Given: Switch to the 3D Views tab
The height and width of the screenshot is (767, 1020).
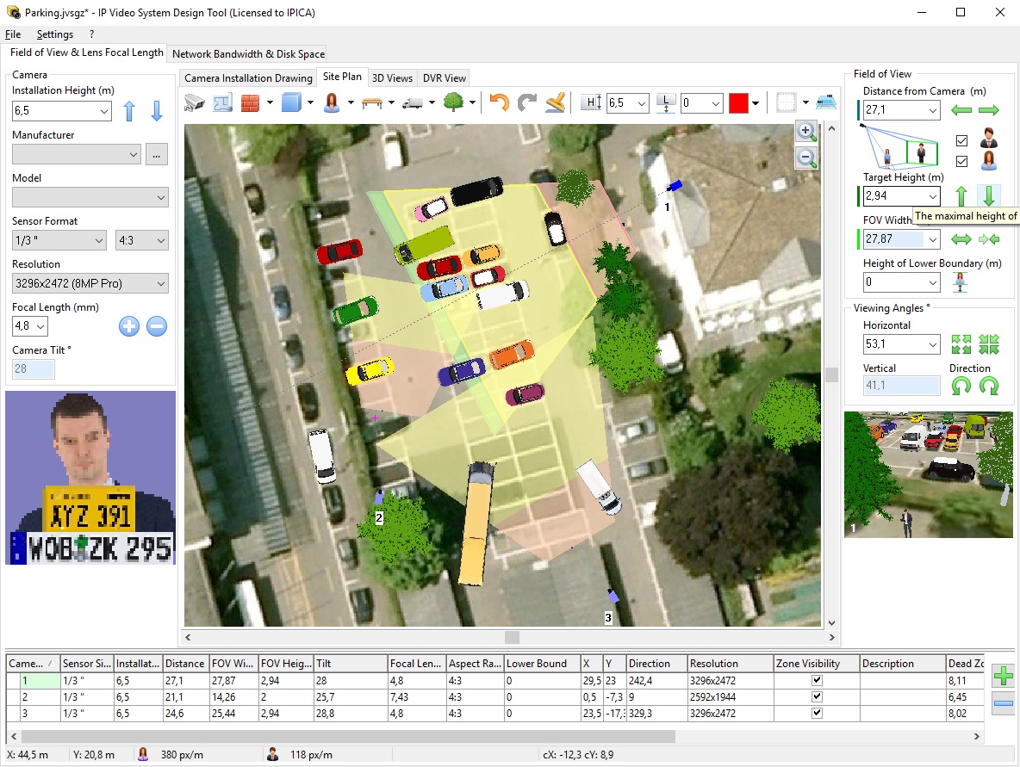Looking at the screenshot, I should tap(392, 77).
